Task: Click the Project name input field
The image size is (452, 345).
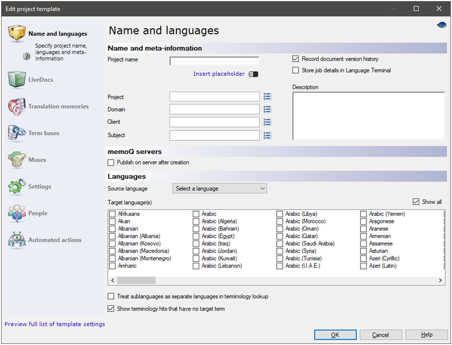Action: click(215, 61)
